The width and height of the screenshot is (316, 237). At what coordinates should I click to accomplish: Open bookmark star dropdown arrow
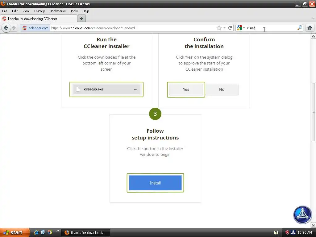225,28
